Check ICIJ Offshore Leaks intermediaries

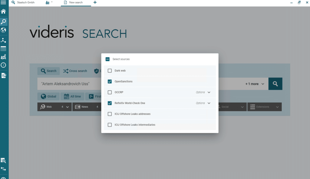(110, 125)
